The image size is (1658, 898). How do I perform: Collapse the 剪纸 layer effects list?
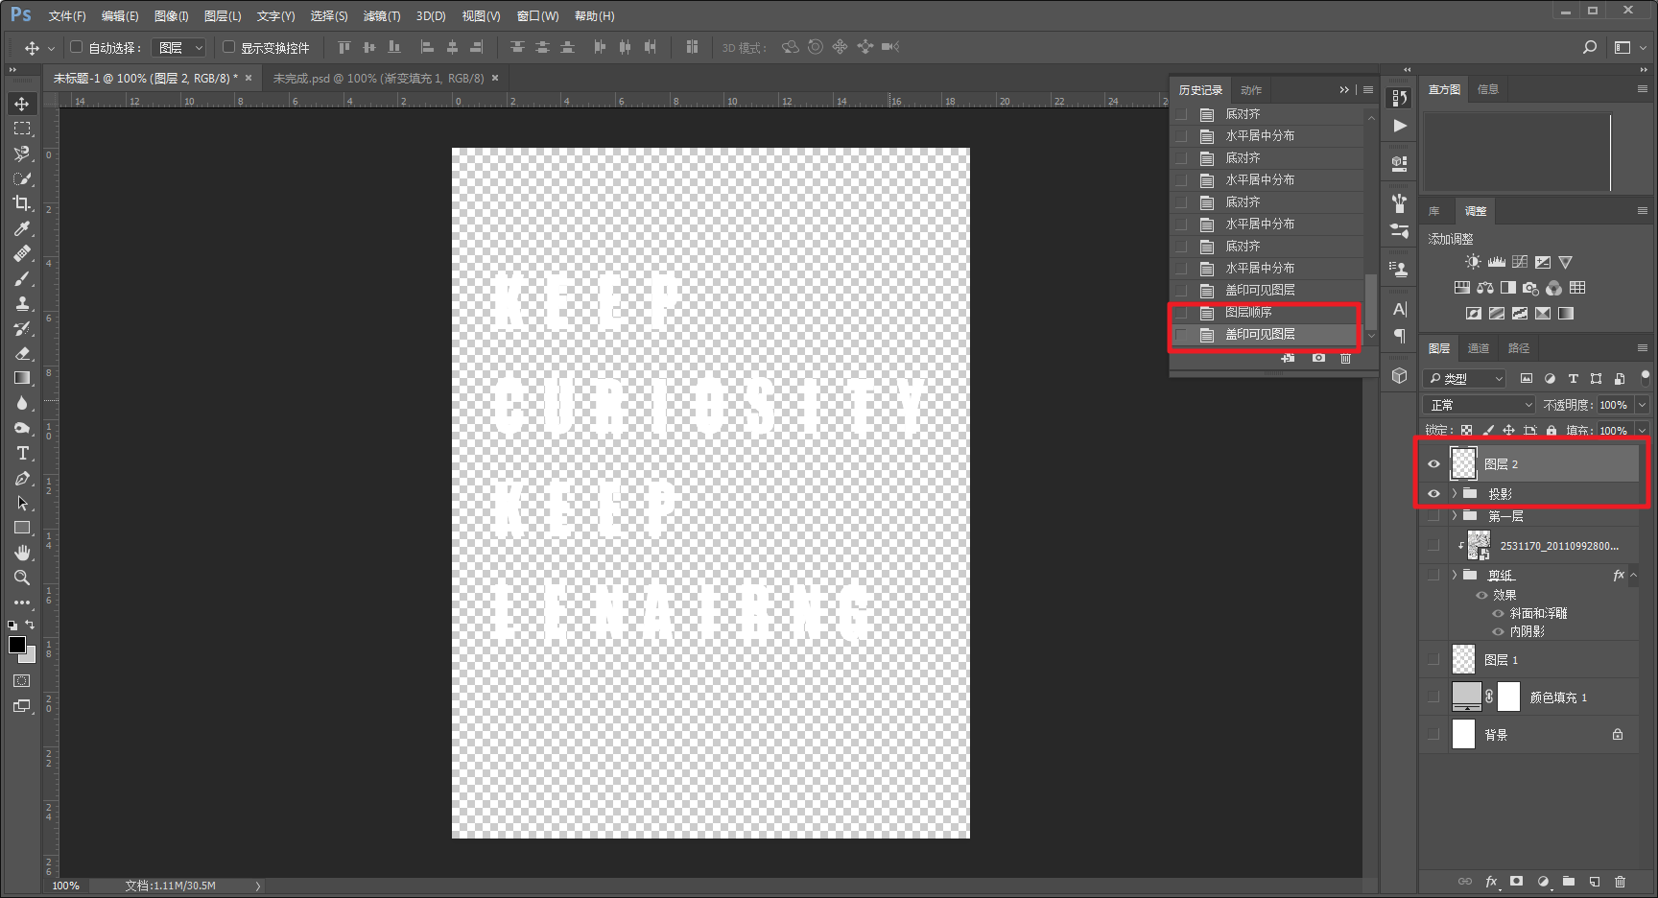click(1633, 576)
